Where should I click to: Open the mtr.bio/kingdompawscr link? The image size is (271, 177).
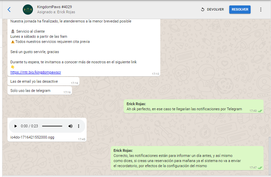(36, 72)
